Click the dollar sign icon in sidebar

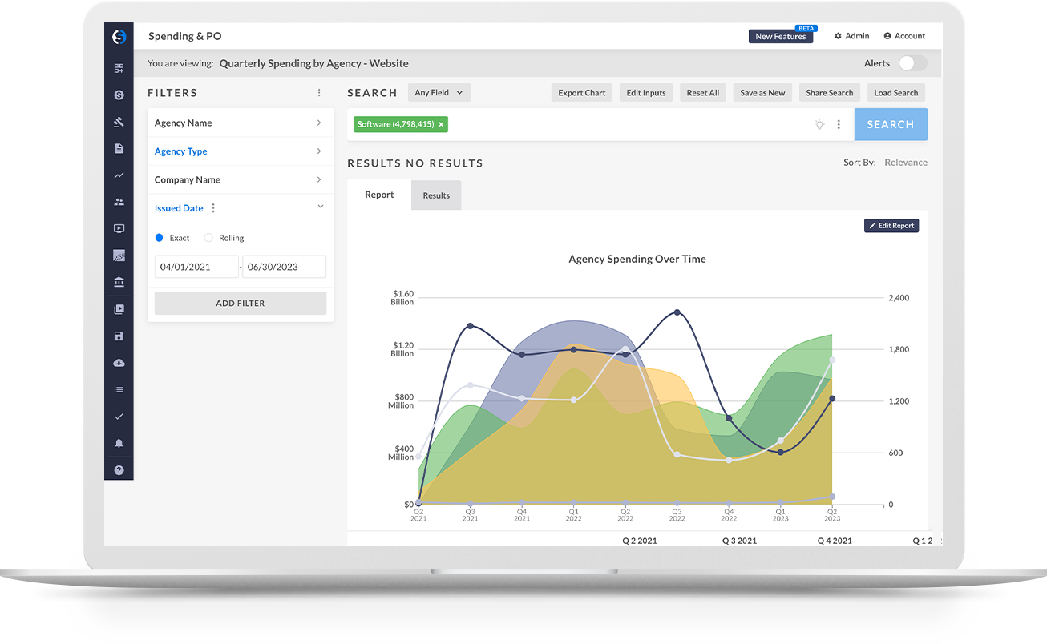119,95
